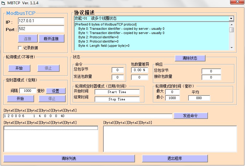245x166 pixels.
Task: Click the 'Byte 2: Protocol identifier=0' line
Action: point(98,37)
